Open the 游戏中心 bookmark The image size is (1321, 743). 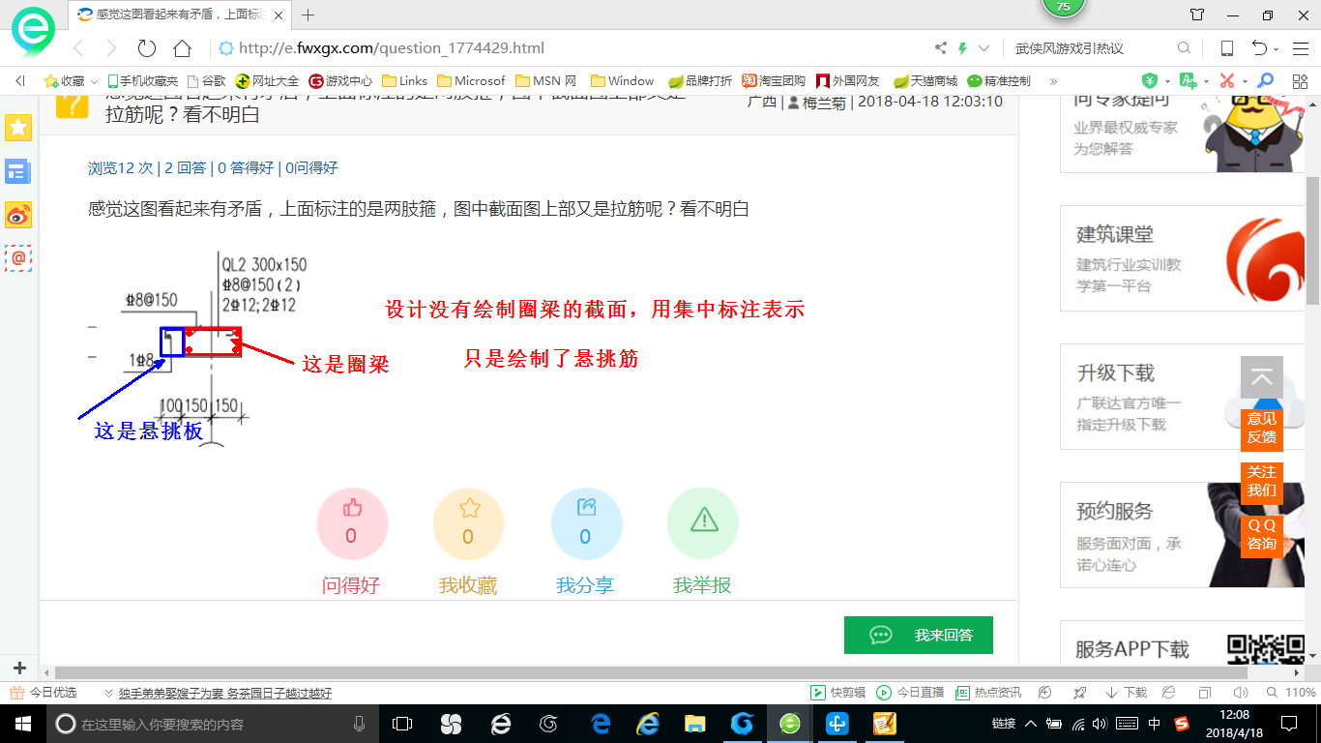click(340, 81)
